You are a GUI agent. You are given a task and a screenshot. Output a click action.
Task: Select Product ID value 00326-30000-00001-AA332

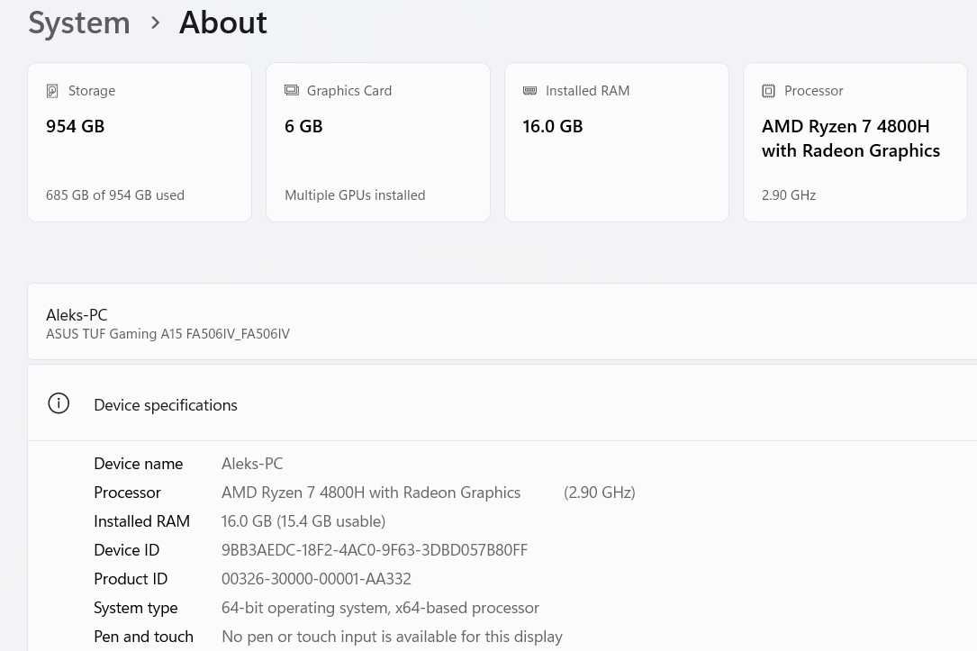point(317,579)
